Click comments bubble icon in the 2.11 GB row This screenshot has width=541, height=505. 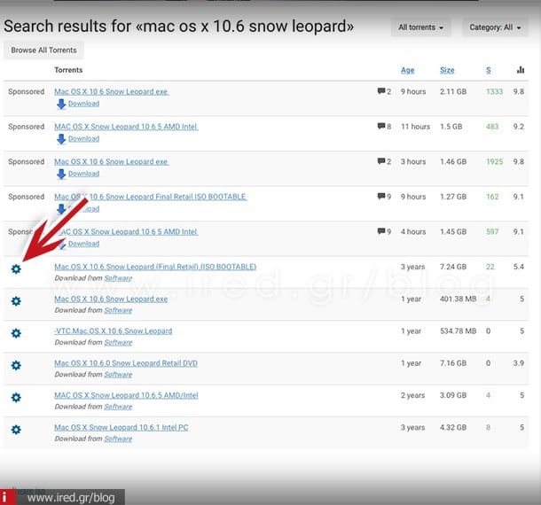click(x=381, y=91)
